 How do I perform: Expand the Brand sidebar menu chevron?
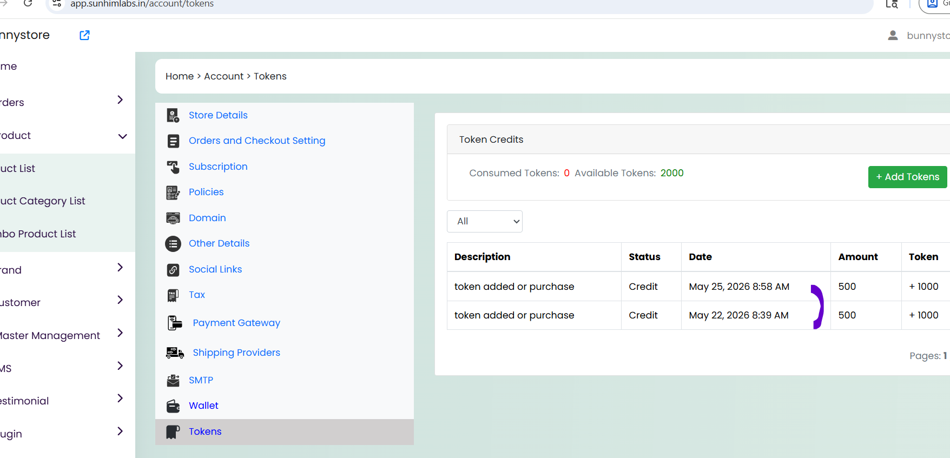coord(120,268)
